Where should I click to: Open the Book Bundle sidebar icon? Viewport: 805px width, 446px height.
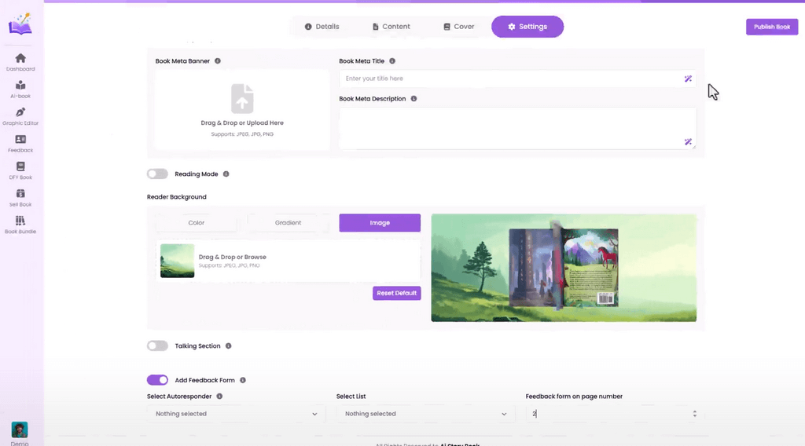coord(20,221)
